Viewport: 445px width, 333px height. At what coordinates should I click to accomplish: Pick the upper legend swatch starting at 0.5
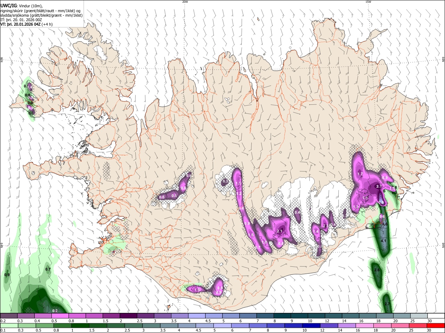(60, 316)
